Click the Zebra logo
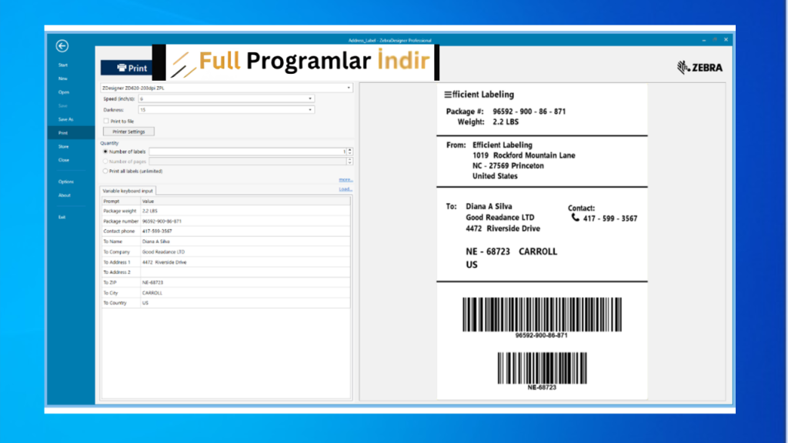Viewport: 788px width, 443px height. (x=700, y=68)
